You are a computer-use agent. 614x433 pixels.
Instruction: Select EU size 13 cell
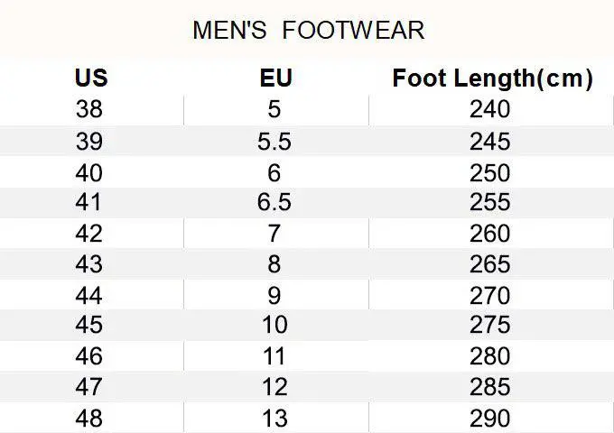tap(274, 419)
